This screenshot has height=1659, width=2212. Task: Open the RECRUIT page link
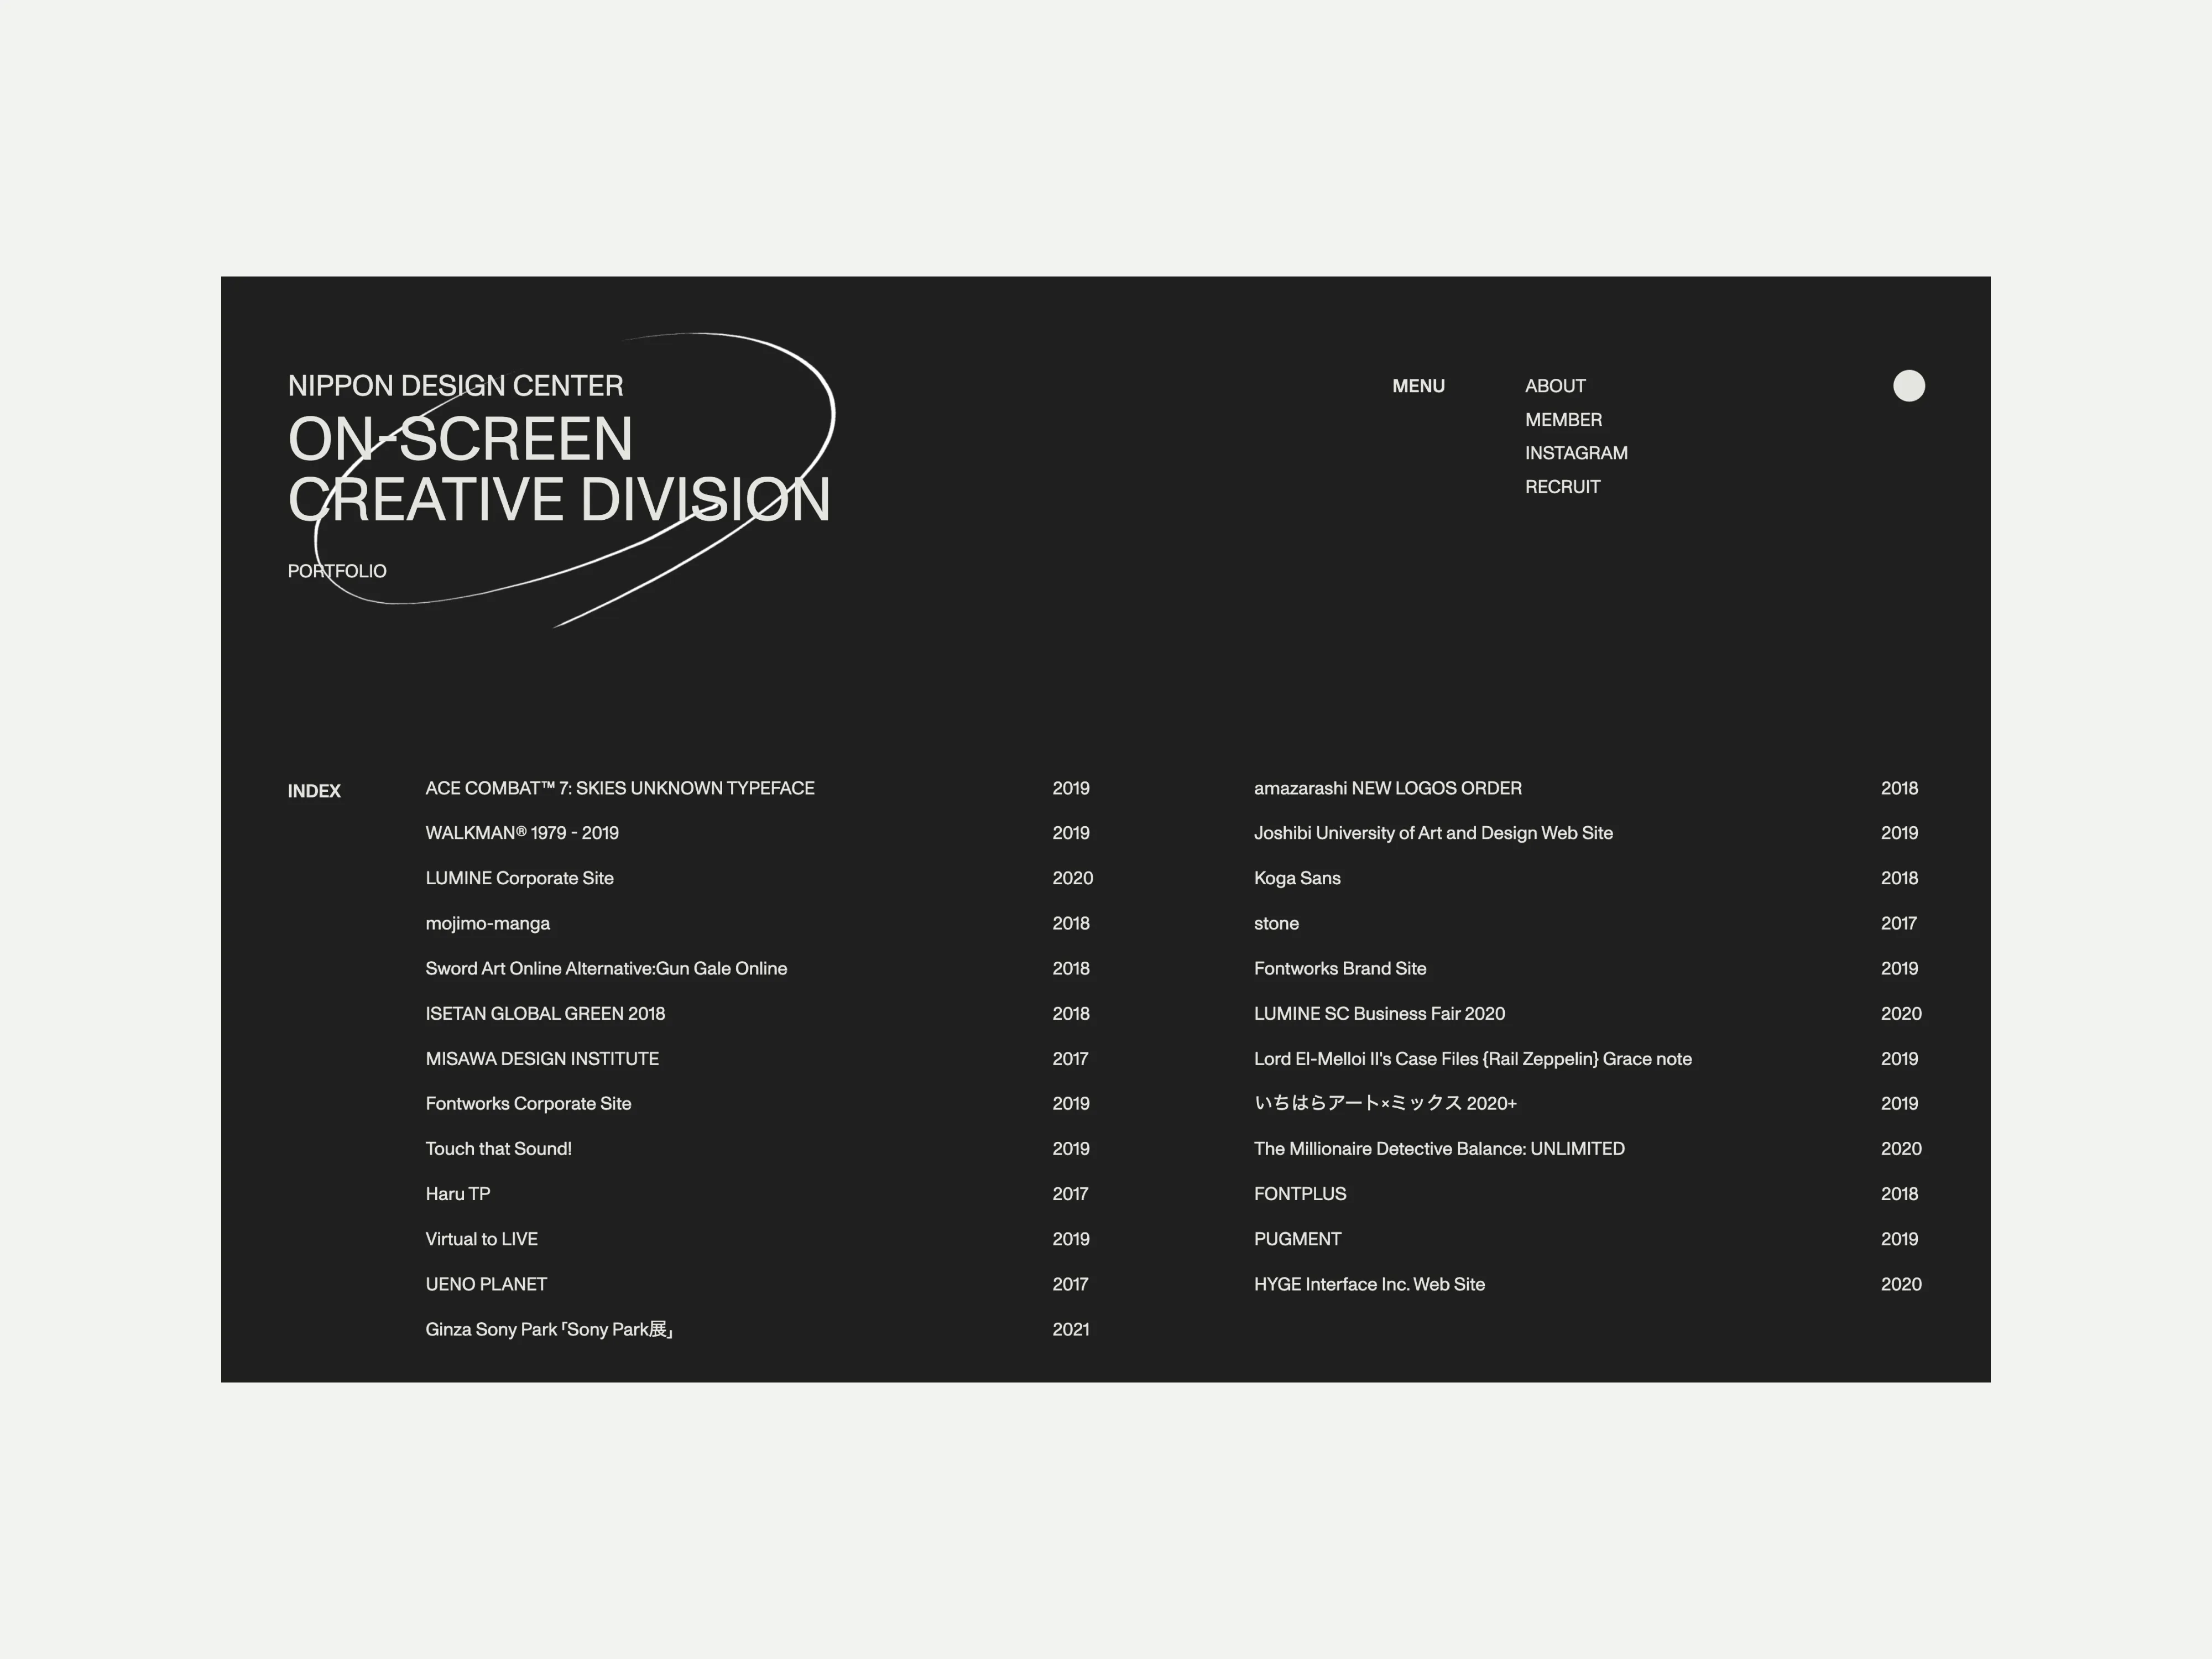point(1561,487)
